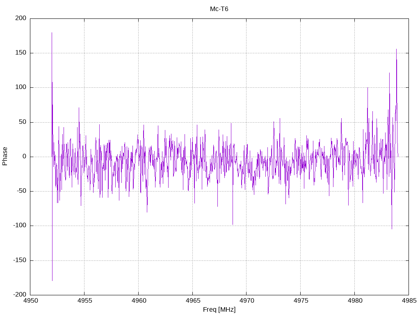Click the -50 y-axis tick label
The height and width of the screenshot is (315, 420).
(21, 191)
